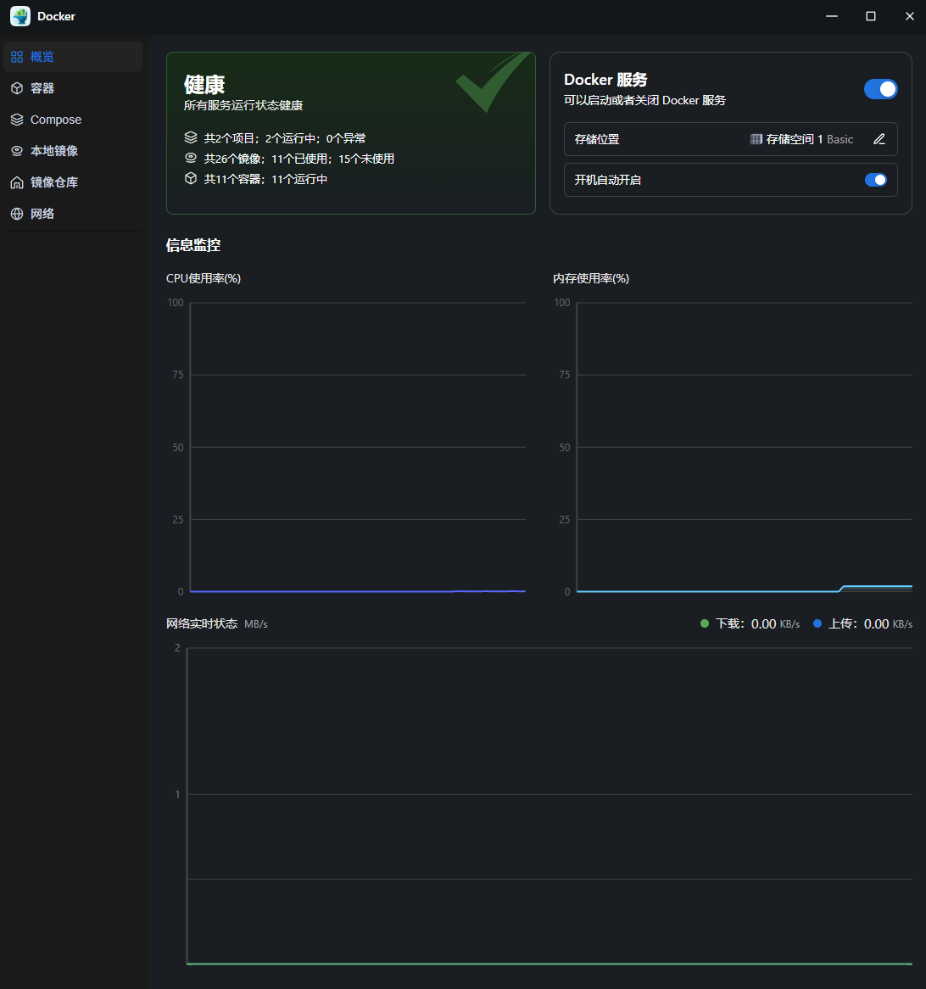The height and width of the screenshot is (989, 926).
Task: Turn off 开机自动开启
Action: tap(874, 179)
